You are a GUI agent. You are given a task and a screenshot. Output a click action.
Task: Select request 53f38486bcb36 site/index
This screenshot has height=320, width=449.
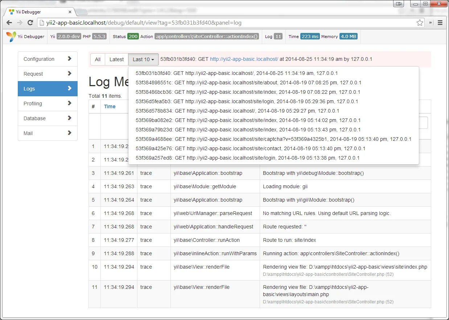(273, 92)
